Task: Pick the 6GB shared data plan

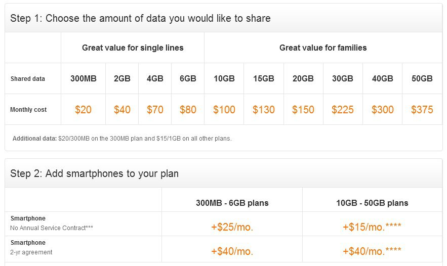Action: tap(188, 78)
